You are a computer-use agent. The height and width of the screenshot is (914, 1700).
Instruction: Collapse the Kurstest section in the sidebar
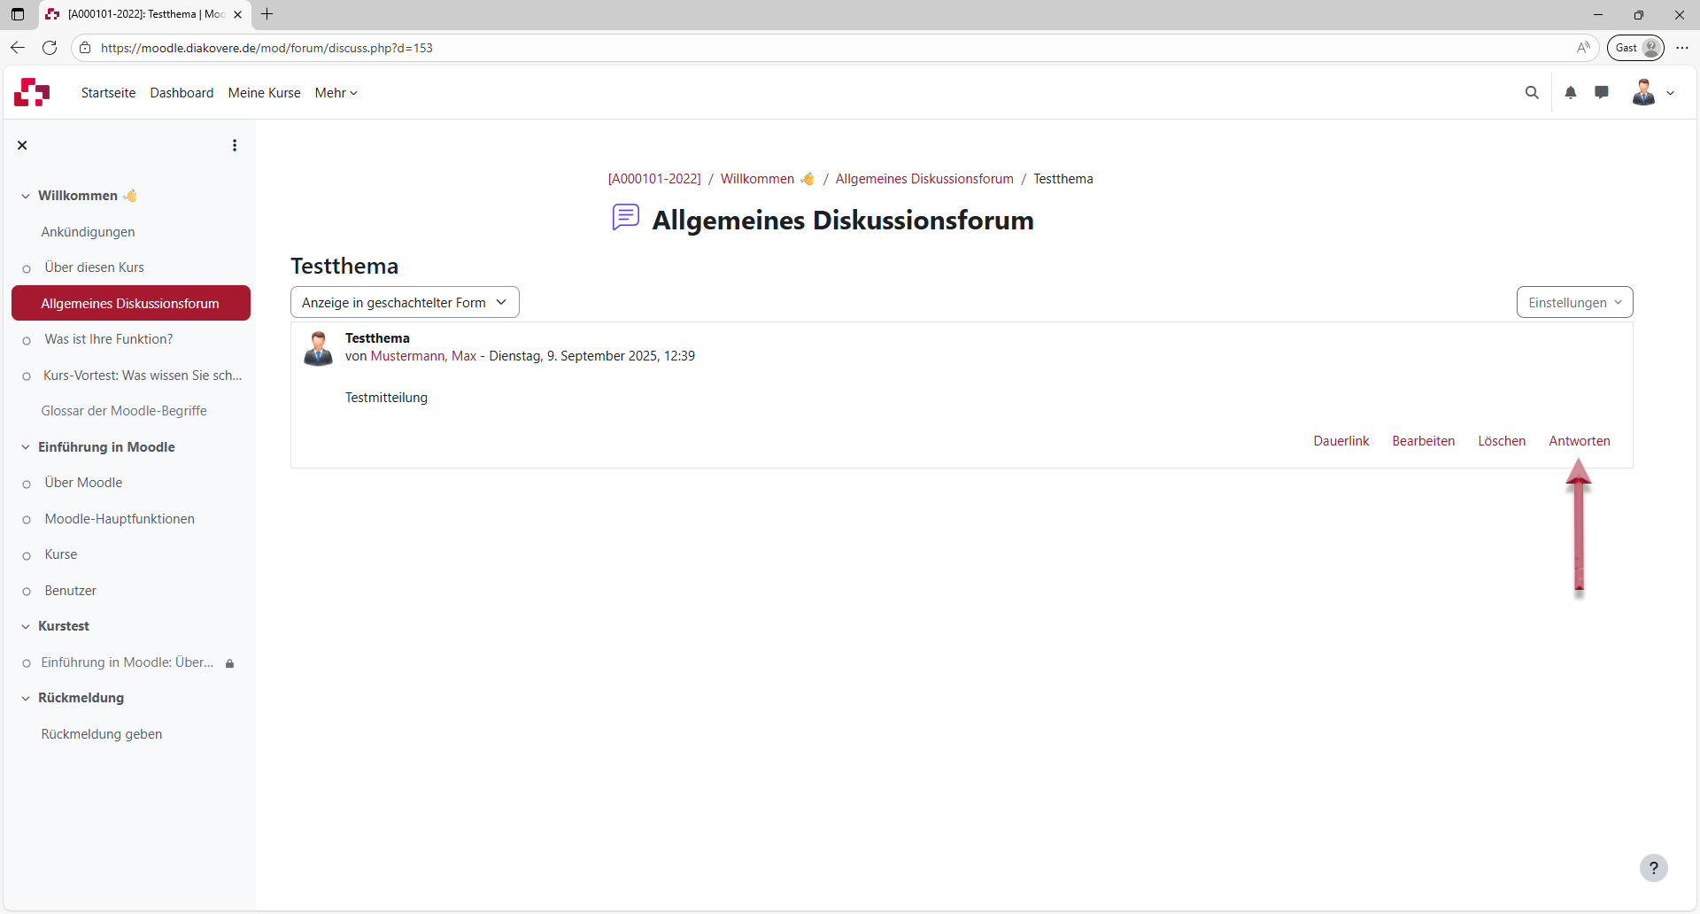[25, 626]
